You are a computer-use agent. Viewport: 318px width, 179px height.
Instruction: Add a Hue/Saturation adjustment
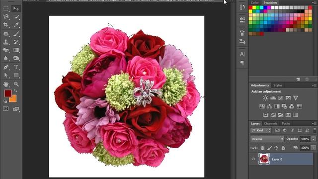(262, 106)
